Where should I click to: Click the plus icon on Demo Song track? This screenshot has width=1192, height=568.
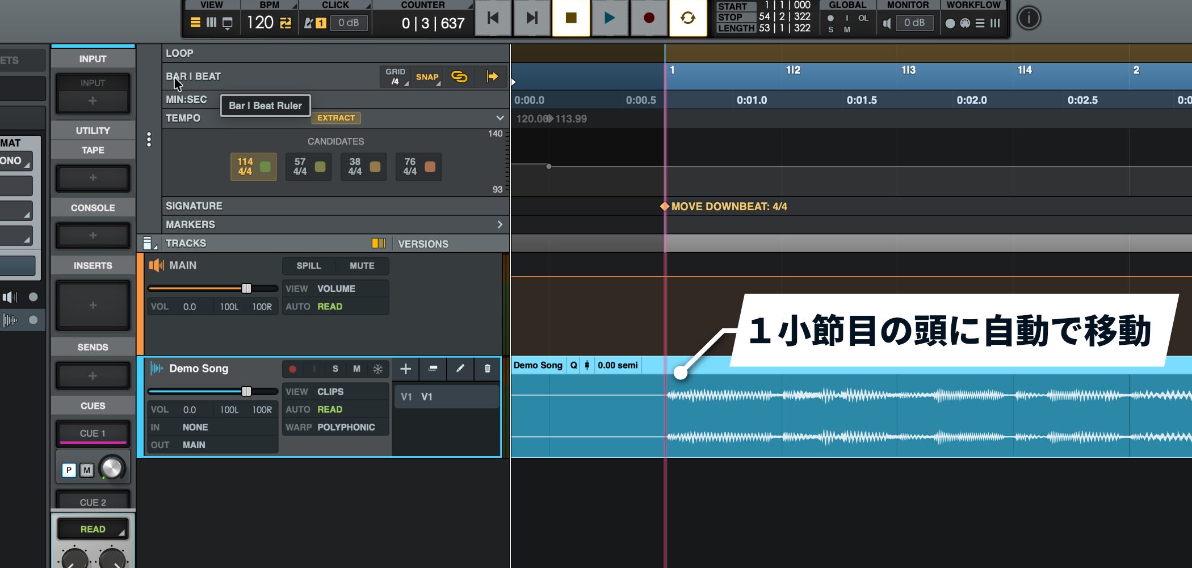click(x=405, y=369)
